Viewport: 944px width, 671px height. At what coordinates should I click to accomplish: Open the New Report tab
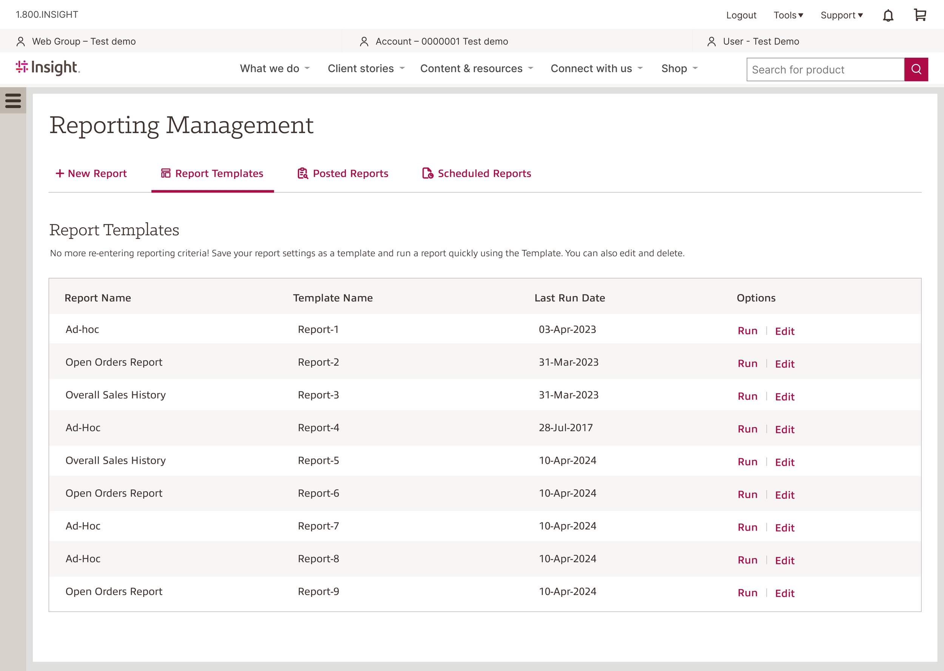(x=91, y=174)
